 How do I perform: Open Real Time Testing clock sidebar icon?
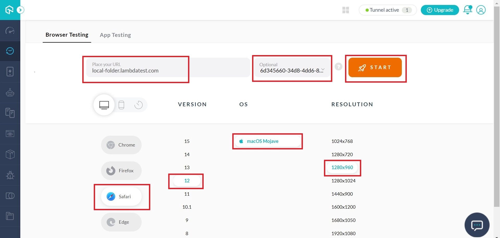[x=10, y=51]
